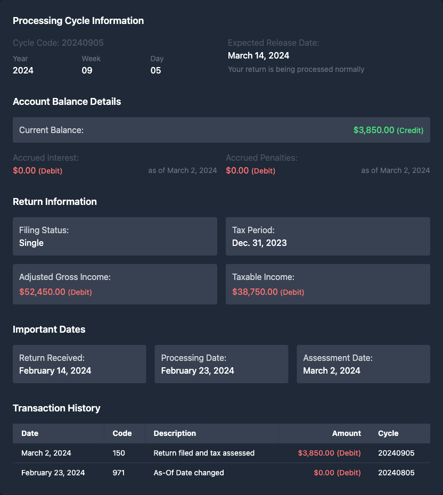Click the Amount column header
443x495 pixels.
click(346, 433)
